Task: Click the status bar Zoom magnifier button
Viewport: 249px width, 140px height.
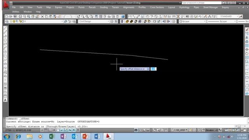Action: click(x=158, y=130)
